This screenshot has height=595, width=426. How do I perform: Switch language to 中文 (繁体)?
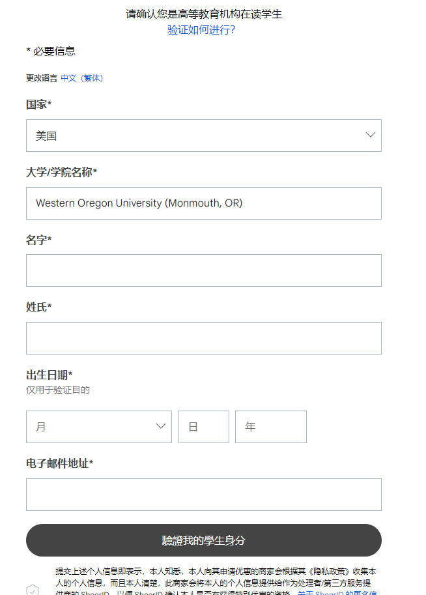click(81, 78)
